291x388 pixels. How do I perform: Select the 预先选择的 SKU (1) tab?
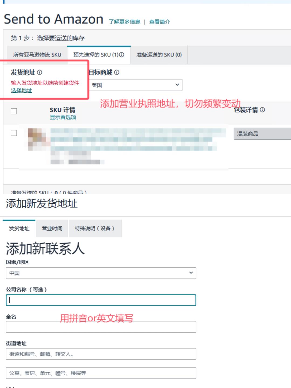pyautogui.click(x=99, y=55)
